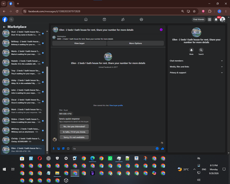
Task: Open WhatsApp from the taskbar
Action: click(110, 158)
